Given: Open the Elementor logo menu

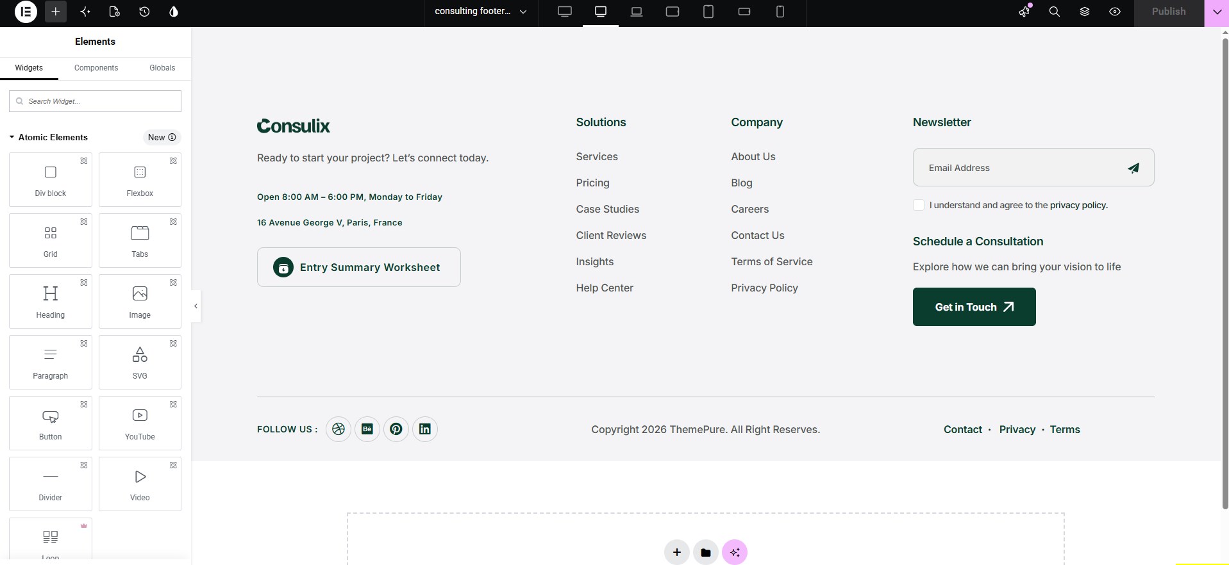Looking at the screenshot, I should [x=26, y=12].
